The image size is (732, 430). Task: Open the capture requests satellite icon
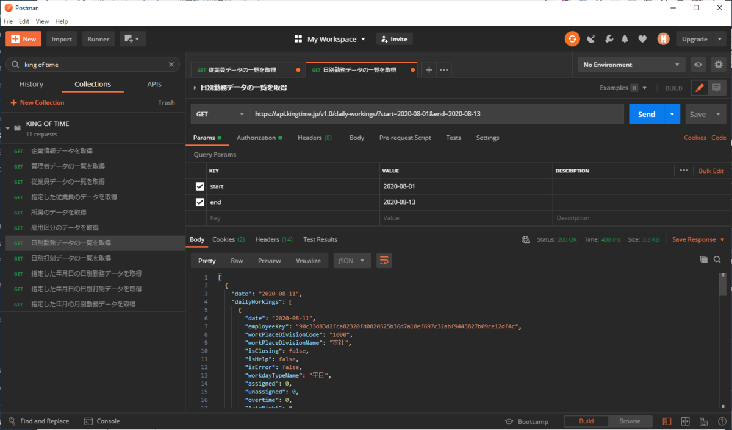591,39
